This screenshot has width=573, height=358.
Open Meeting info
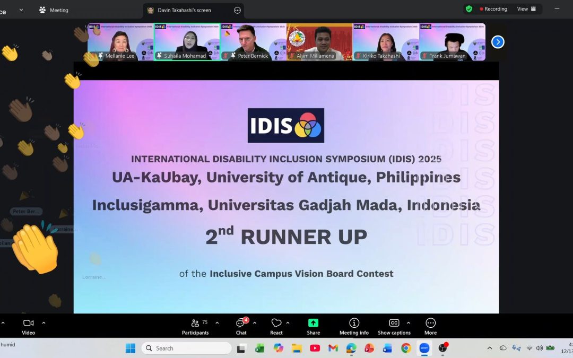tap(354, 325)
